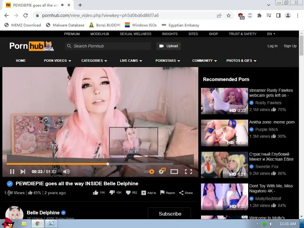This screenshot has width=304, height=228.
Task: Skip to the next video
Action: [23, 172]
